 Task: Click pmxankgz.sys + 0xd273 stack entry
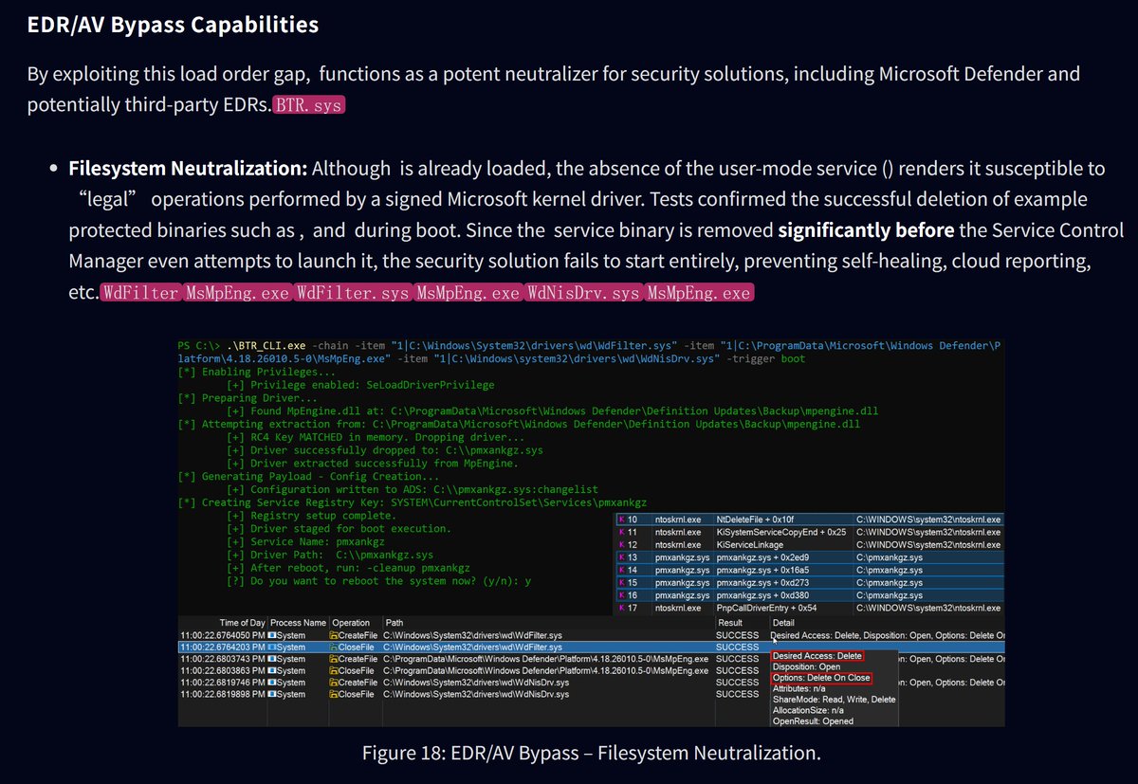point(762,583)
